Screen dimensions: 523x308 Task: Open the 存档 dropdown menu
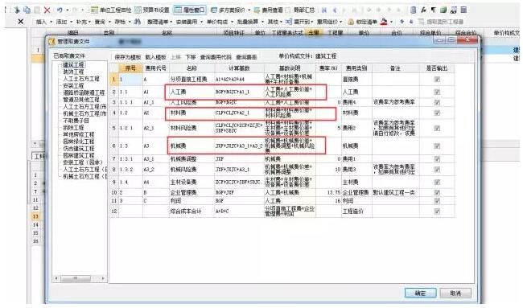[x=122, y=22]
